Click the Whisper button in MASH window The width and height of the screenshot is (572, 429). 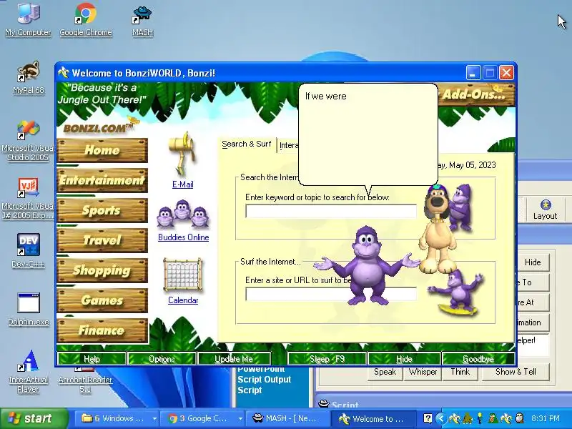pos(423,372)
